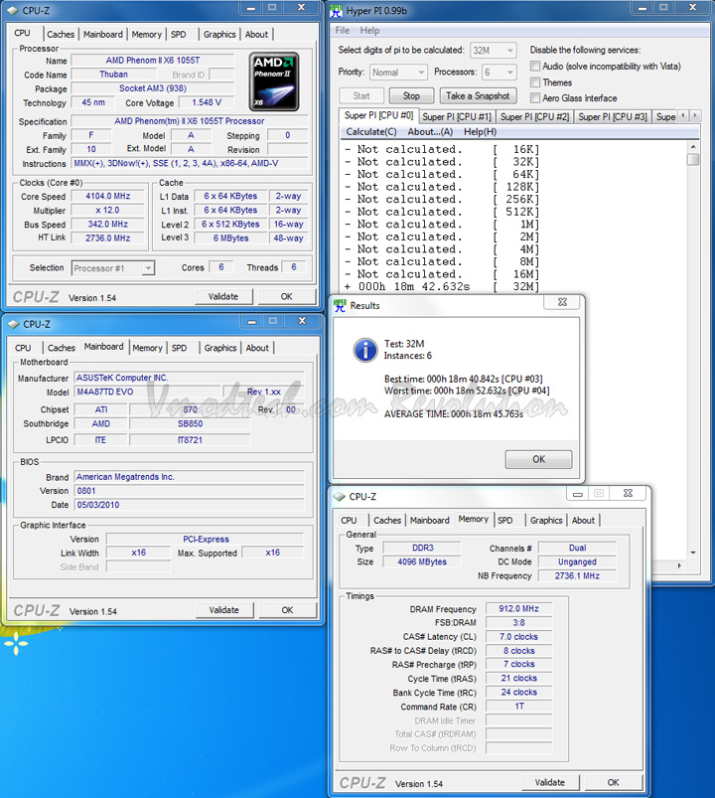Click OK in top CPU-Z window

click(x=287, y=296)
